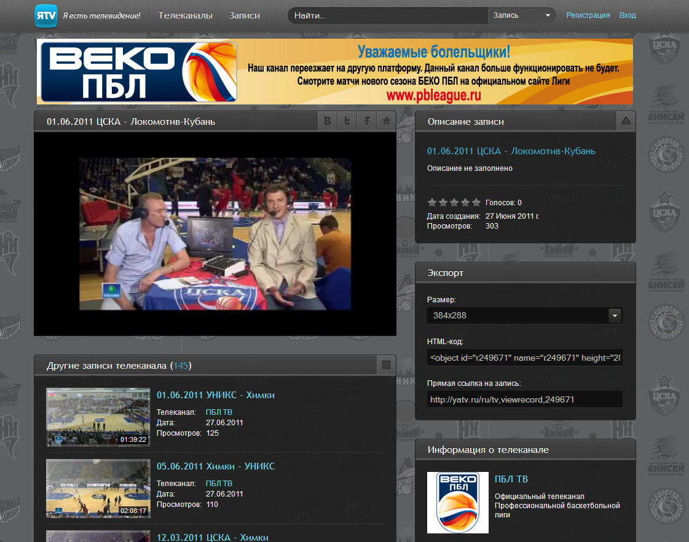
Task: Open recording 12.03.2011 ЦСКА - Химки
Action: pos(212,537)
